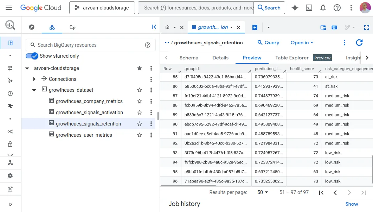373x212 pixels.
Task: Open the Open in link
Action: 301,43
